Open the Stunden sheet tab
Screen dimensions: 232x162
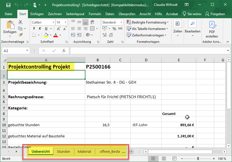point(63,151)
